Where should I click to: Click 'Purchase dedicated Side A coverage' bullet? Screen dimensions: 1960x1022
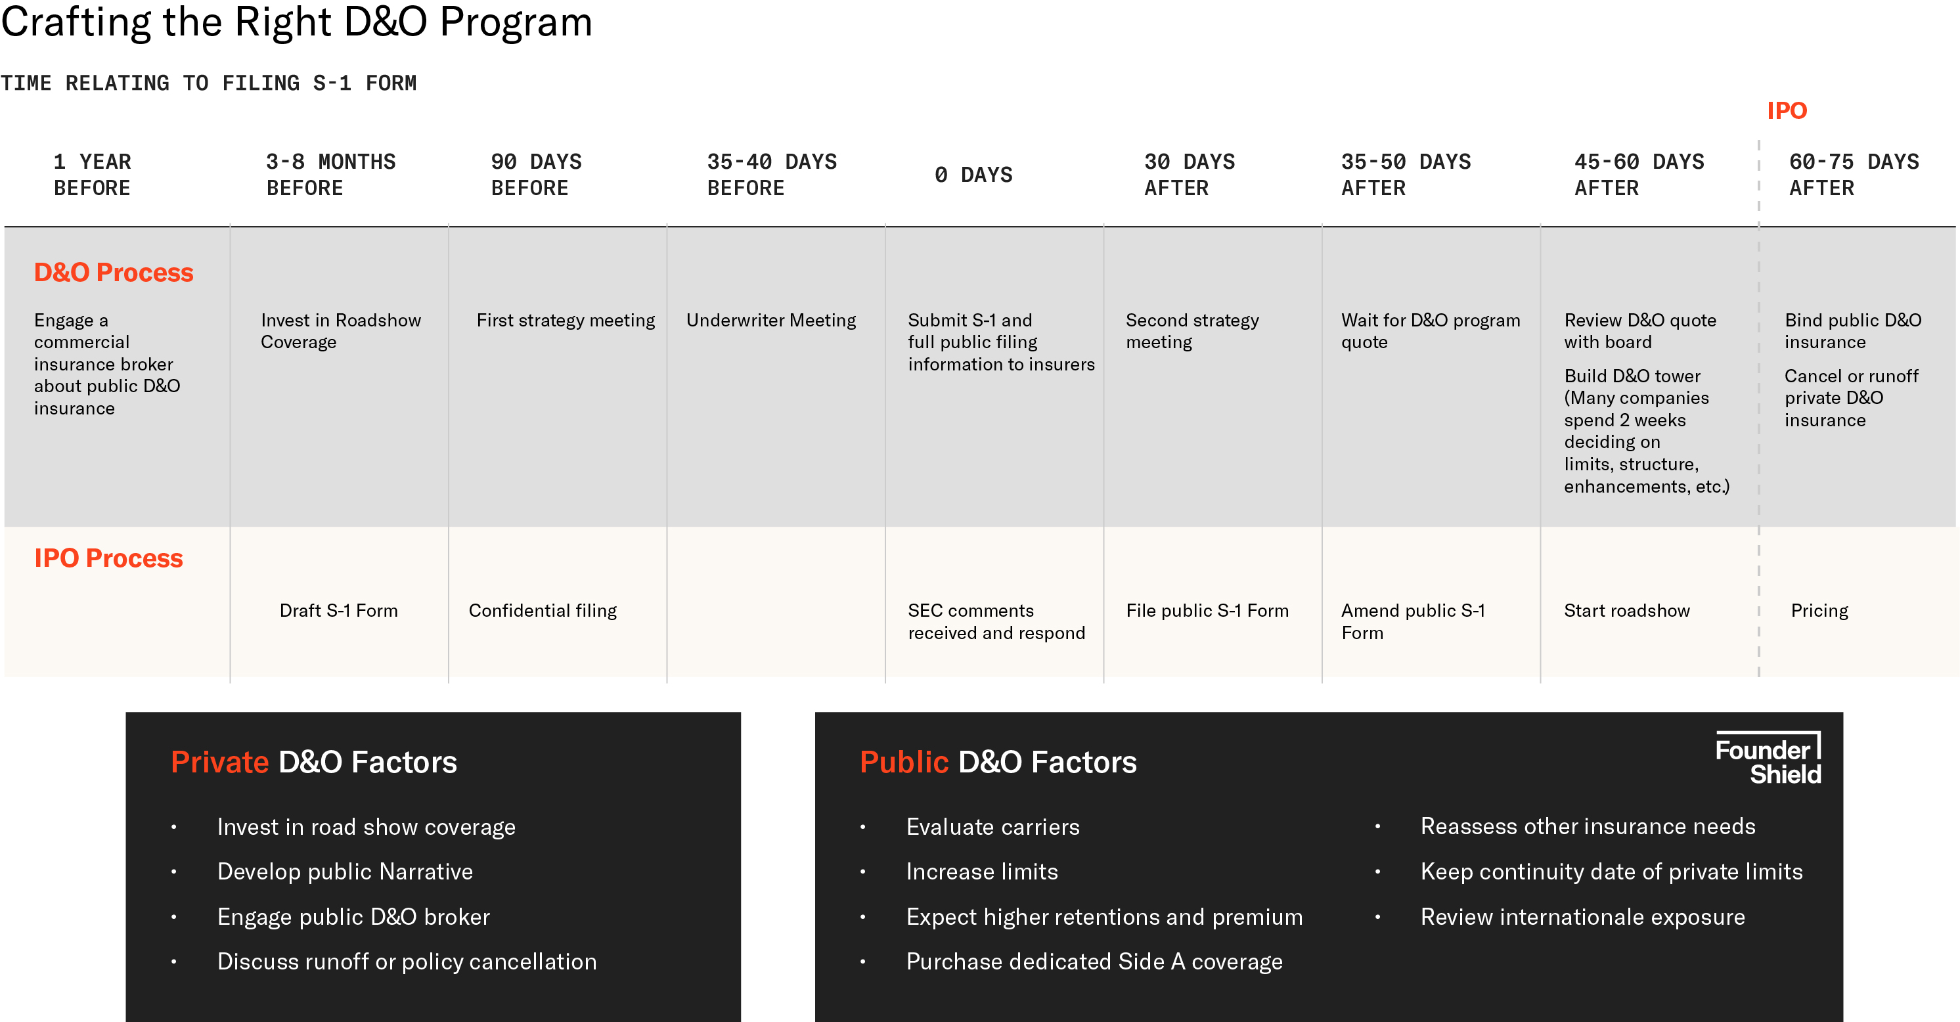(1094, 962)
